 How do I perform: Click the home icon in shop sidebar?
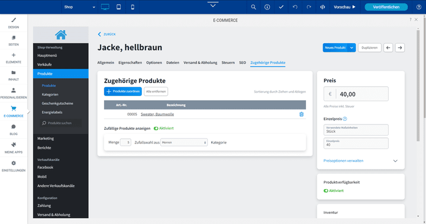tap(60, 35)
